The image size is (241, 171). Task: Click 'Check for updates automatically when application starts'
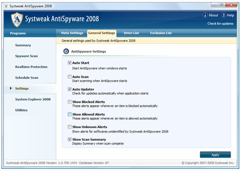[x=110, y=94]
